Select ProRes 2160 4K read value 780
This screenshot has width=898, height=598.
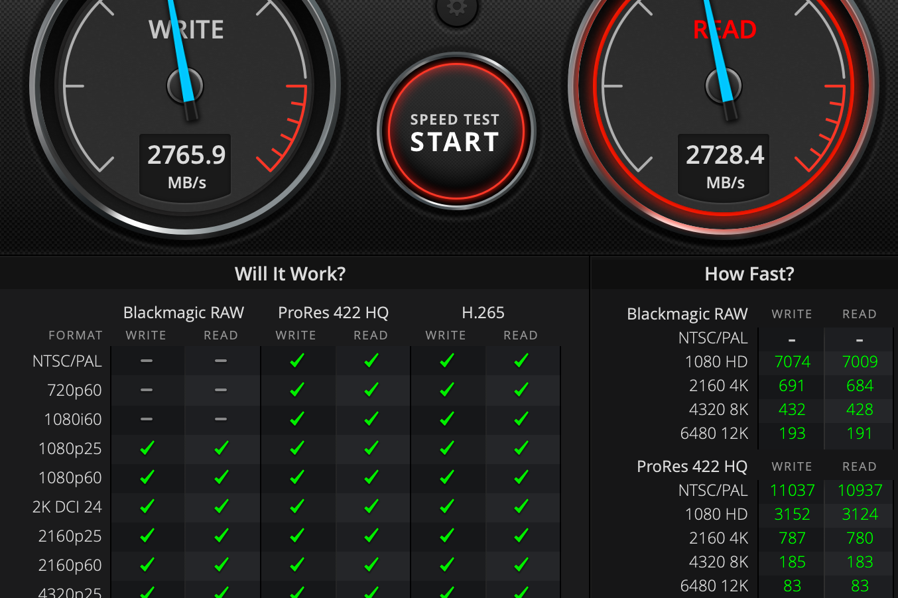pos(860,538)
